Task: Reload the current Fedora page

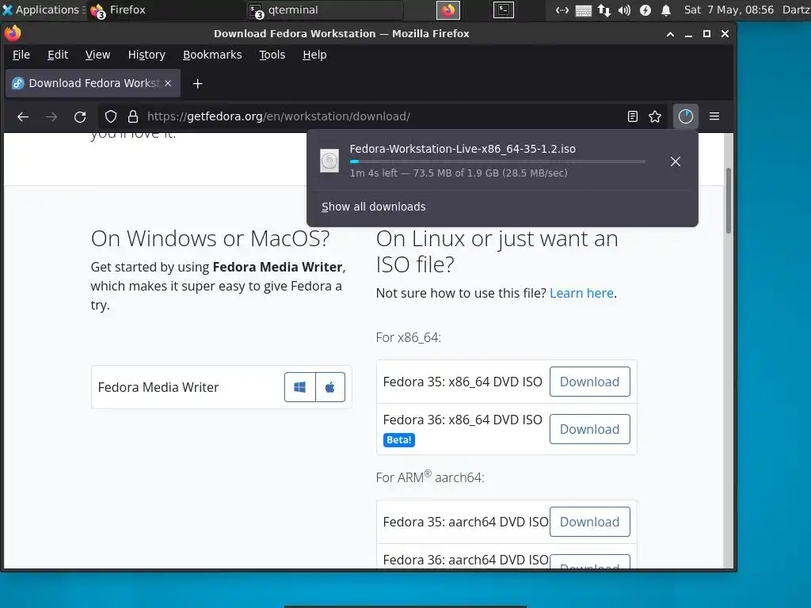Action: (80, 117)
